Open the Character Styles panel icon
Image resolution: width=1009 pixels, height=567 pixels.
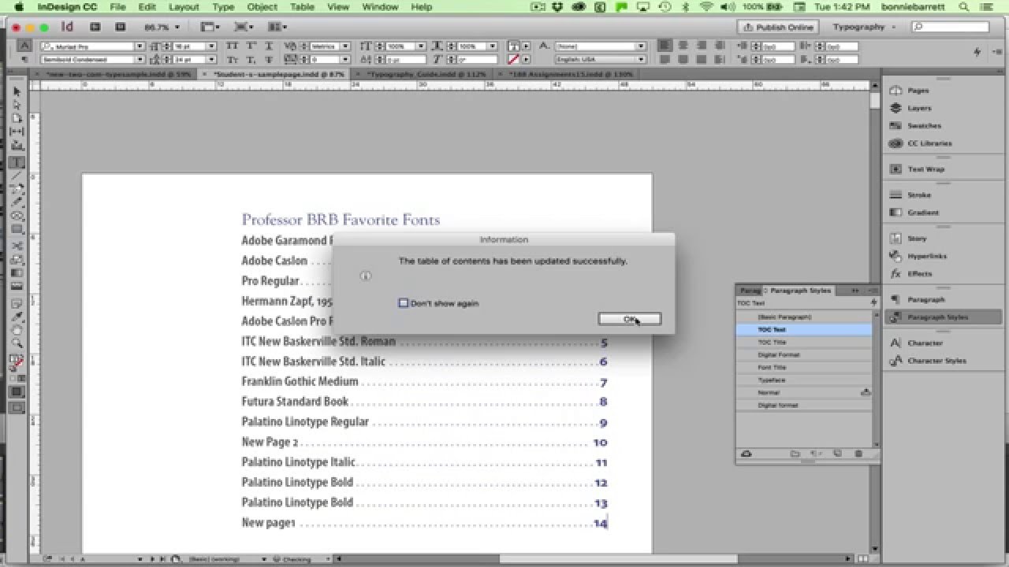pyautogui.click(x=895, y=361)
